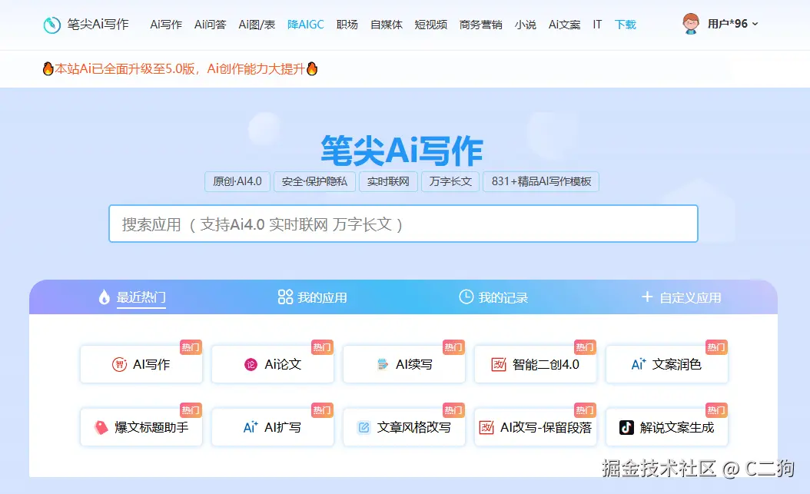Click the red tag icon on 爆文标题助手
Viewport: 810px width, 494px height.
(101, 427)
